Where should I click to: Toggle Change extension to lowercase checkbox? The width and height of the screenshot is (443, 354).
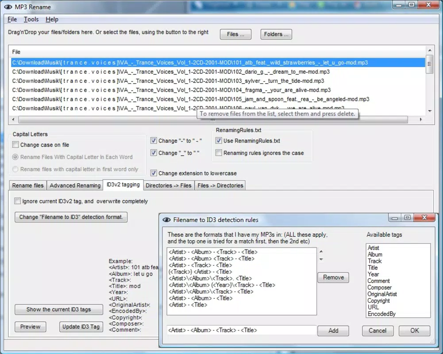click(x=154, y=173)
